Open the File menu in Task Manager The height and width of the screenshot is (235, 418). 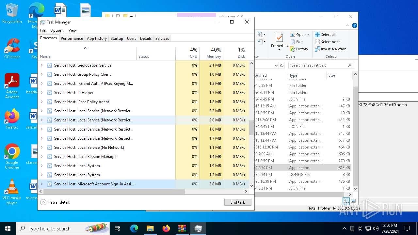(x=43, y=30)
